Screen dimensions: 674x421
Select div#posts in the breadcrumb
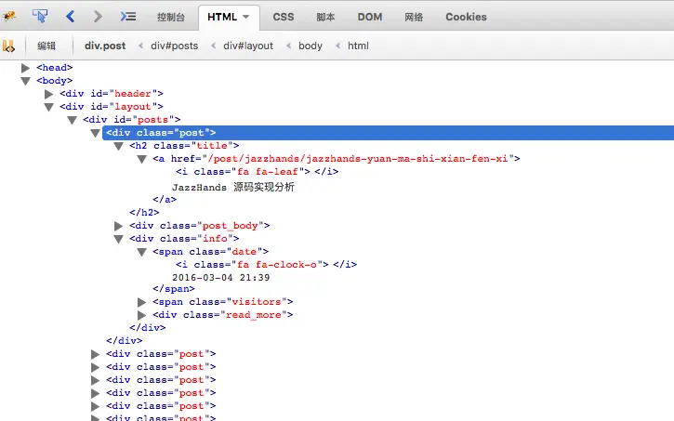[x=174, y=46]
